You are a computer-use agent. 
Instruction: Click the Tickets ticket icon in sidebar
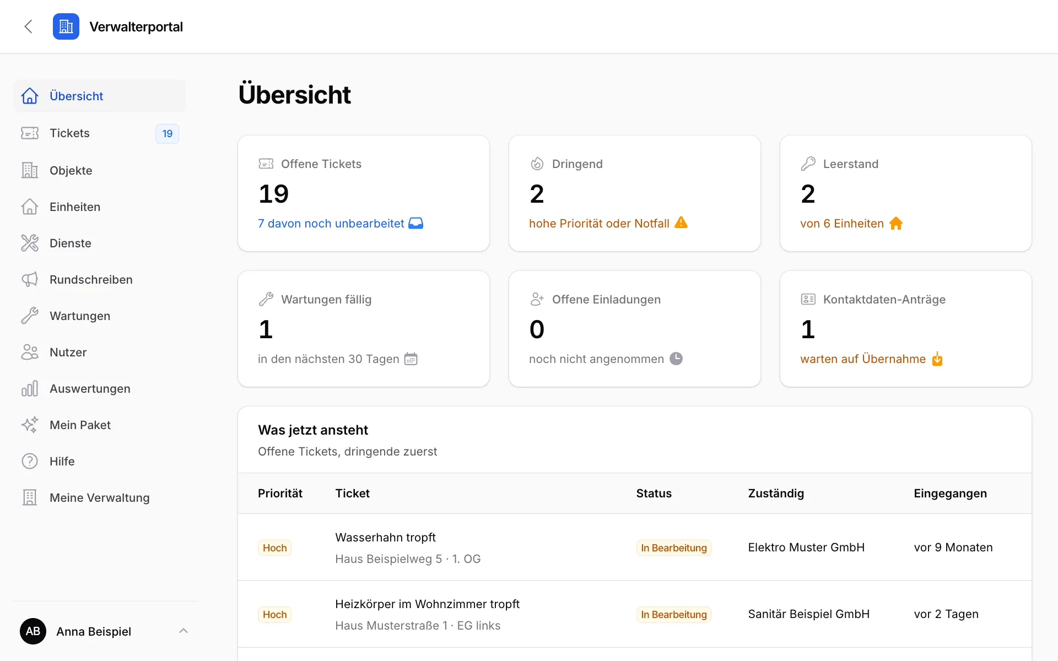(30, 133)
